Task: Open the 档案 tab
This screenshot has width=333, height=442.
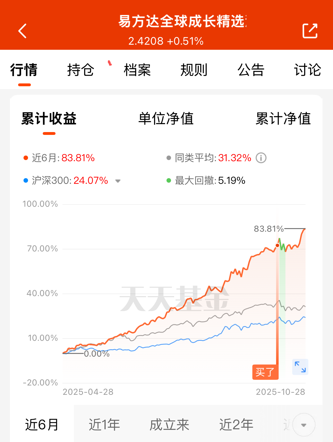Action: (x=137, y=70)
